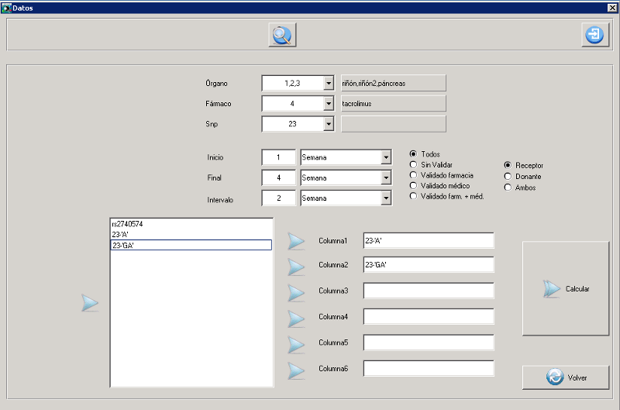Select the Ambos radio button
Image resolution: width=620 pixels, height=410 pixels.
pos(508,188)
